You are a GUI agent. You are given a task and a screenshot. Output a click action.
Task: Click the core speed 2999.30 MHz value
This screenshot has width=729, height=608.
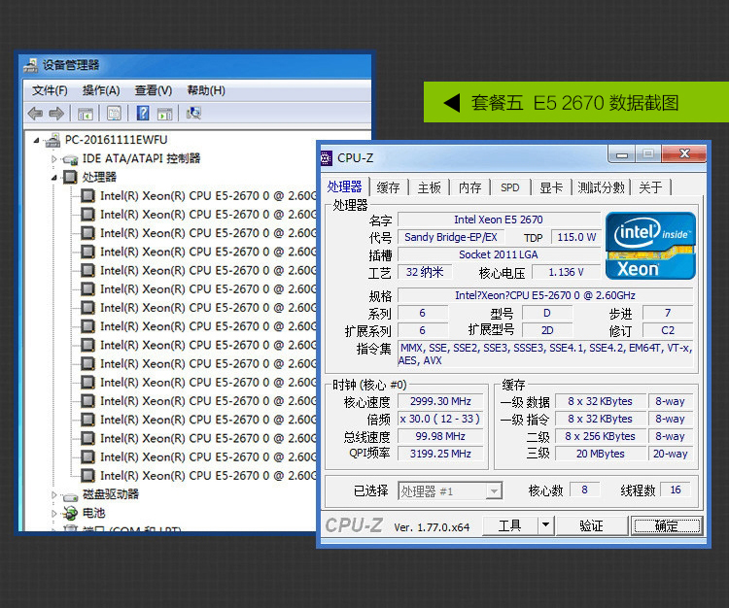click(x=440, y=401)
